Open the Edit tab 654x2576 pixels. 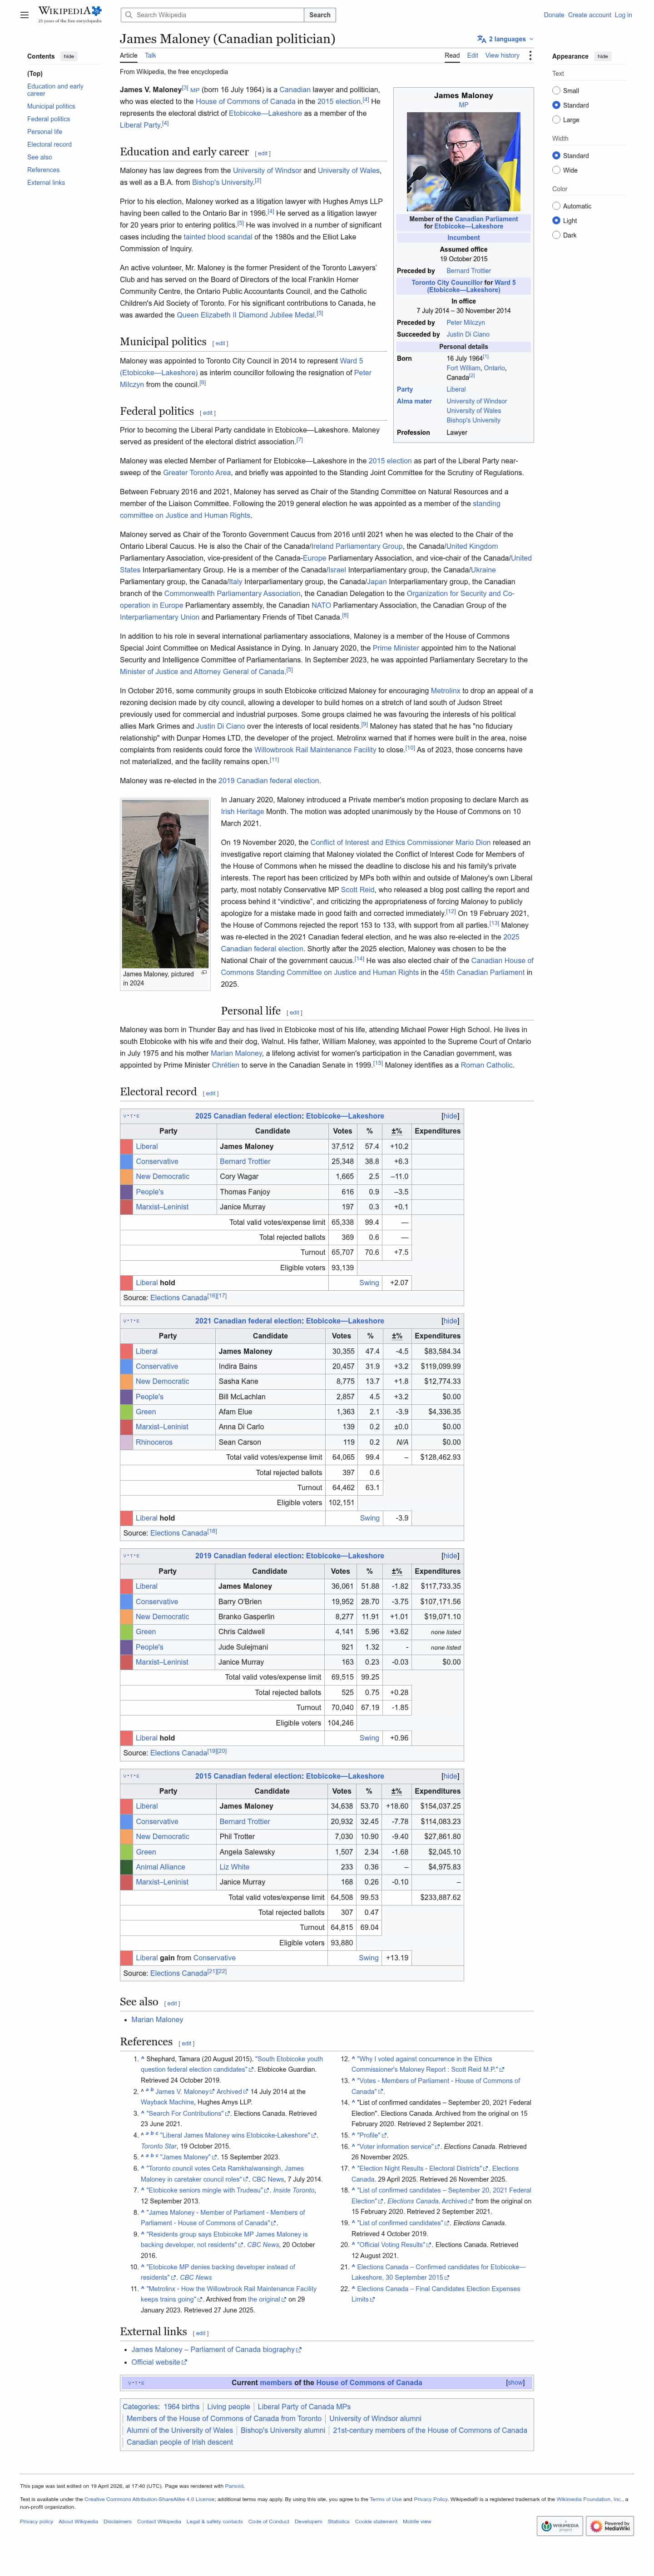coord(472,56)
